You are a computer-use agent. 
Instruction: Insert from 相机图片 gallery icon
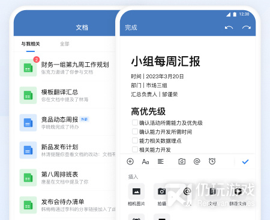click(x=136, y=191)
